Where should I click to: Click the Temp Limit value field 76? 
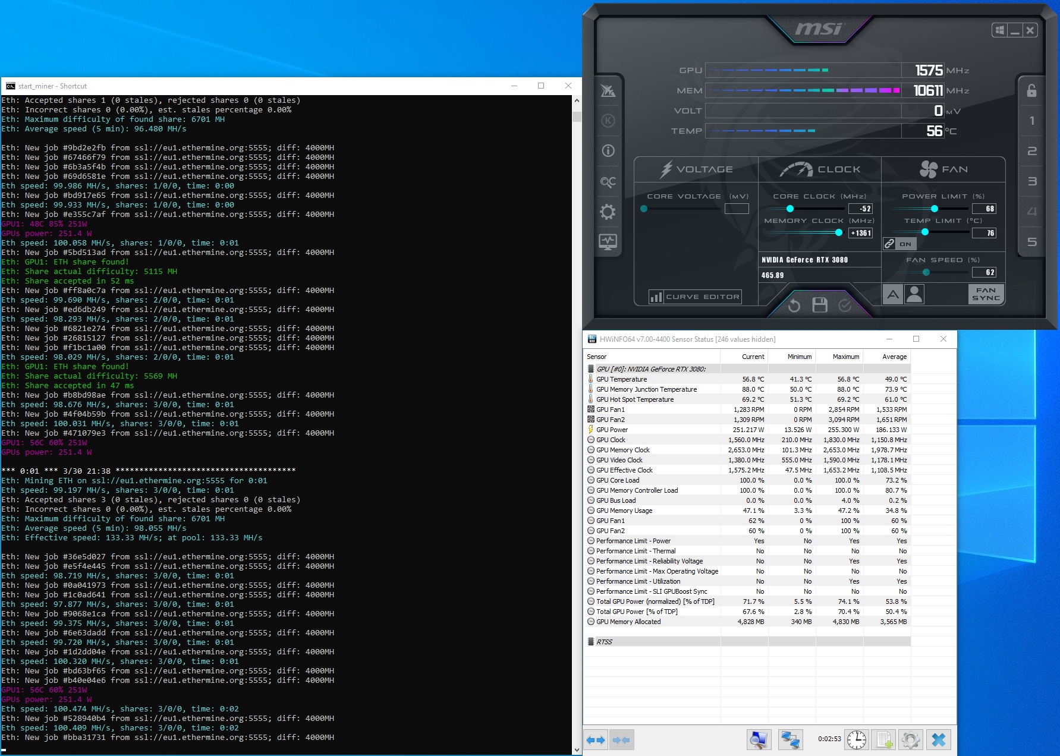click(984, 233)
